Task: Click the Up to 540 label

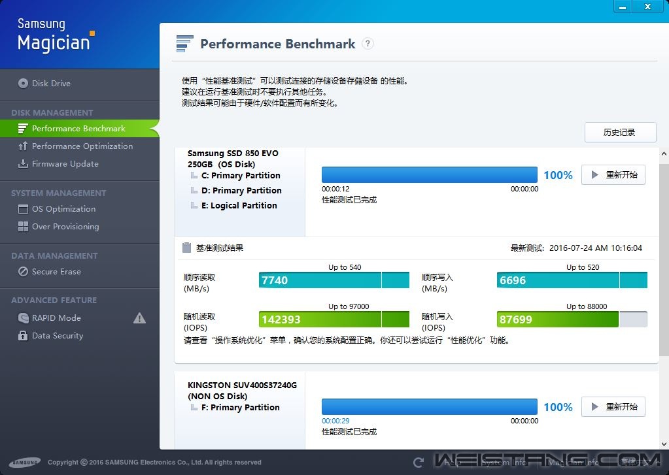Action: [x=345, y=267]
